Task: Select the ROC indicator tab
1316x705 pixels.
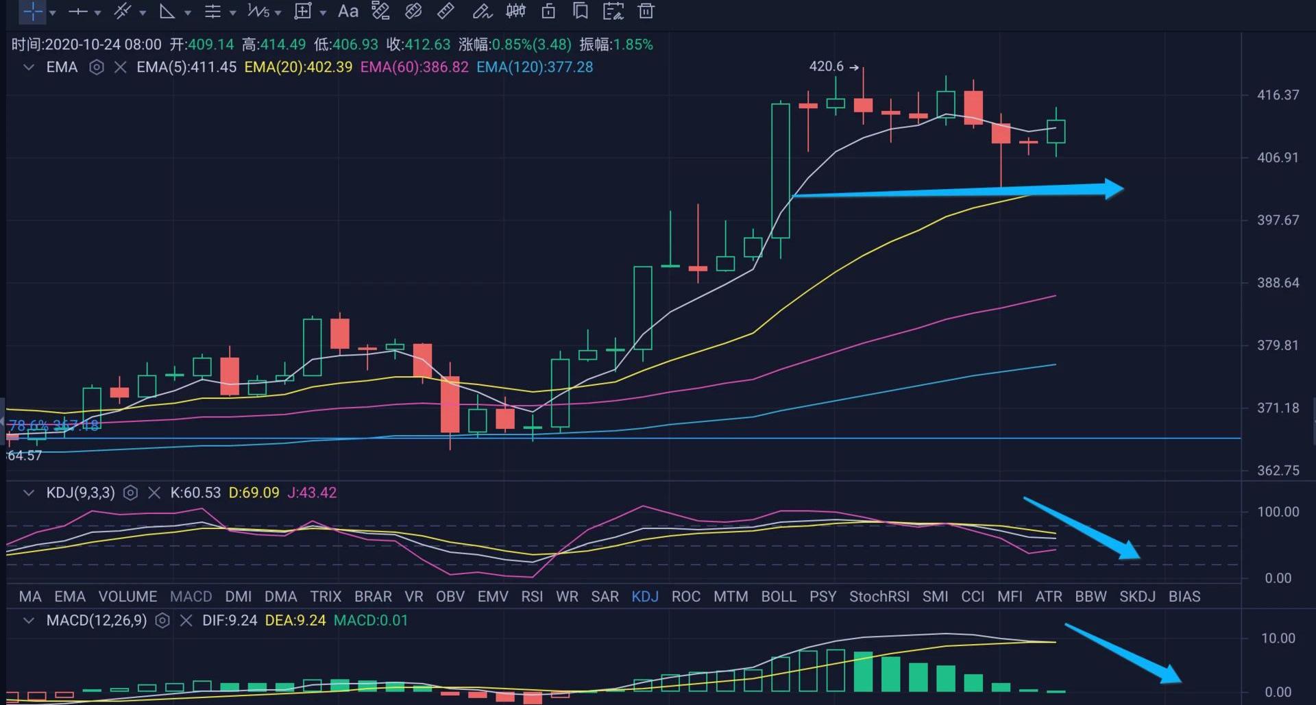Action: point(686,597)
